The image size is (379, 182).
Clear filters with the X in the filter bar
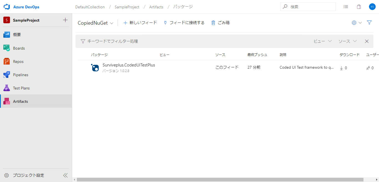point(367,41)
